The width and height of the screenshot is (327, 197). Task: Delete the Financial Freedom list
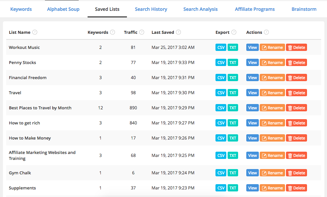296,77
